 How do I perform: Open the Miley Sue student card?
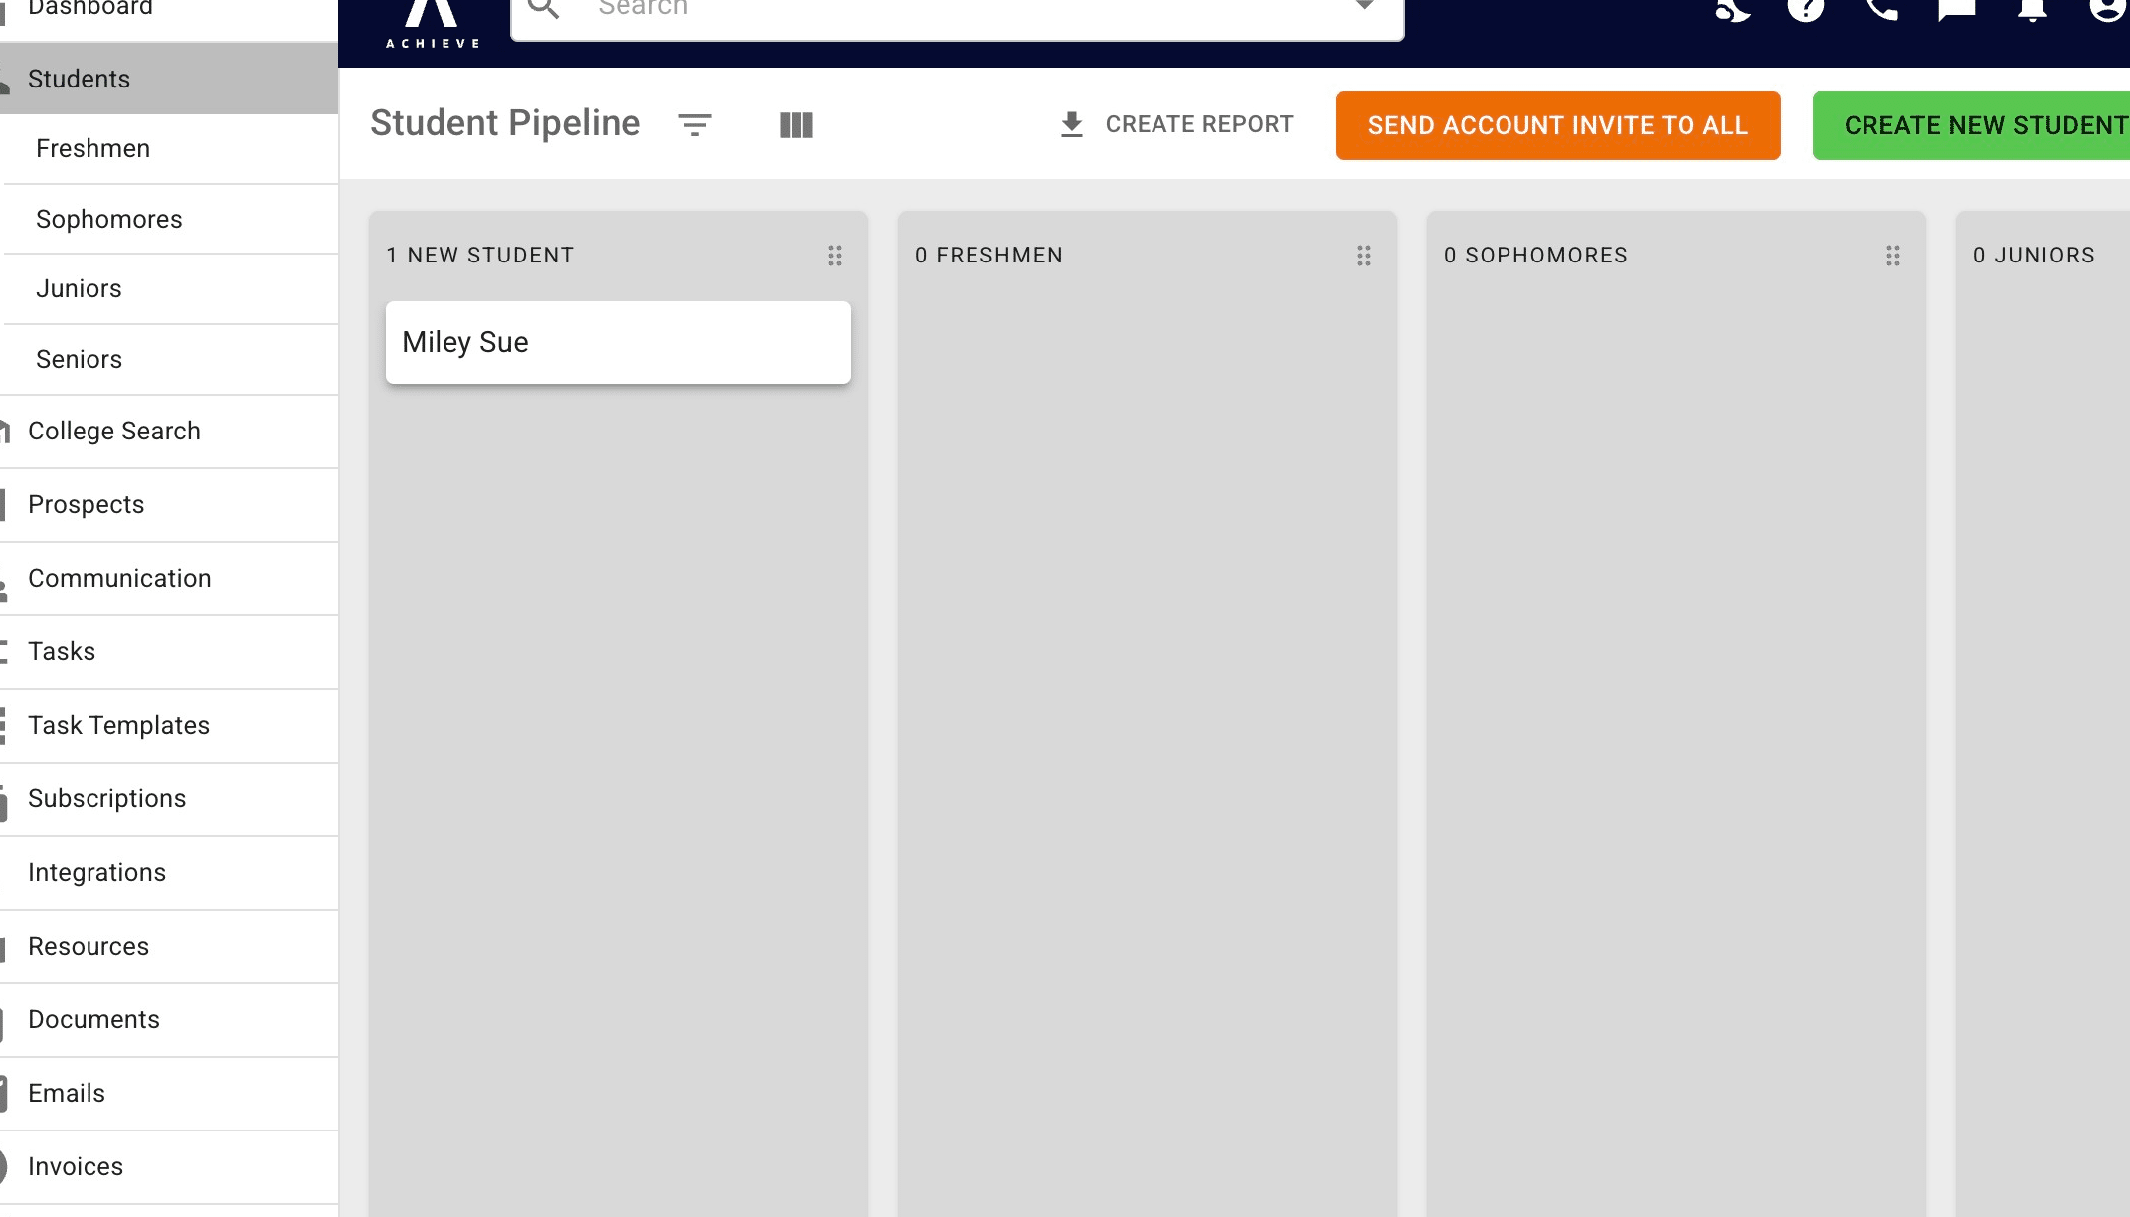[618, 342]
